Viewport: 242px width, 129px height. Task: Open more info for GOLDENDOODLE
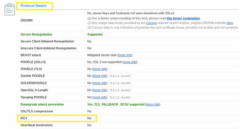tap(100, 83)
